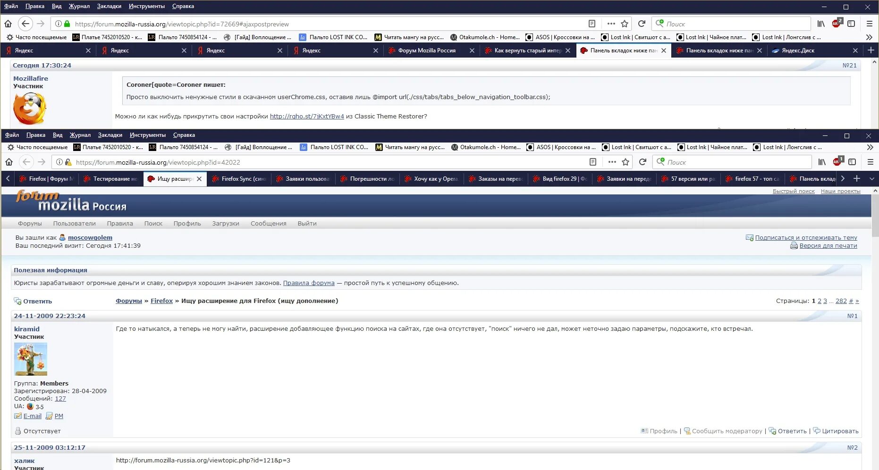This screenshot has width=879, height=470.
Task: Click Быстрый поиск link
Action: point(794,191)
